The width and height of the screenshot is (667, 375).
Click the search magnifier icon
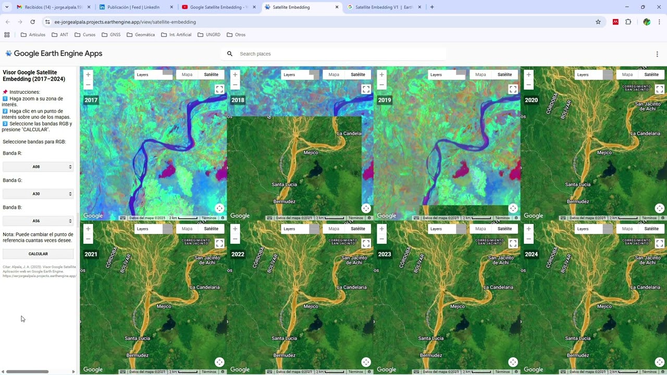pyautogui.click(x=230, y=54)
